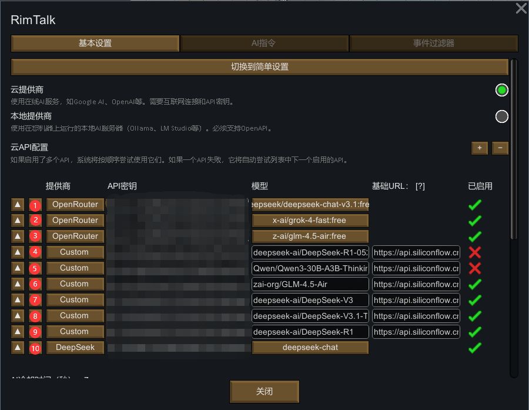Toggle enabled for deepseek-ai/DeepSeek-V3
Image resolution: width=529 pixels, height=410 pixels.
click(475, 300)
